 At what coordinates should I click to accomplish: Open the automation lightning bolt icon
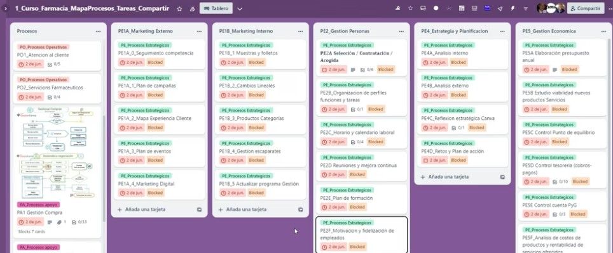[x=513, y=8]
